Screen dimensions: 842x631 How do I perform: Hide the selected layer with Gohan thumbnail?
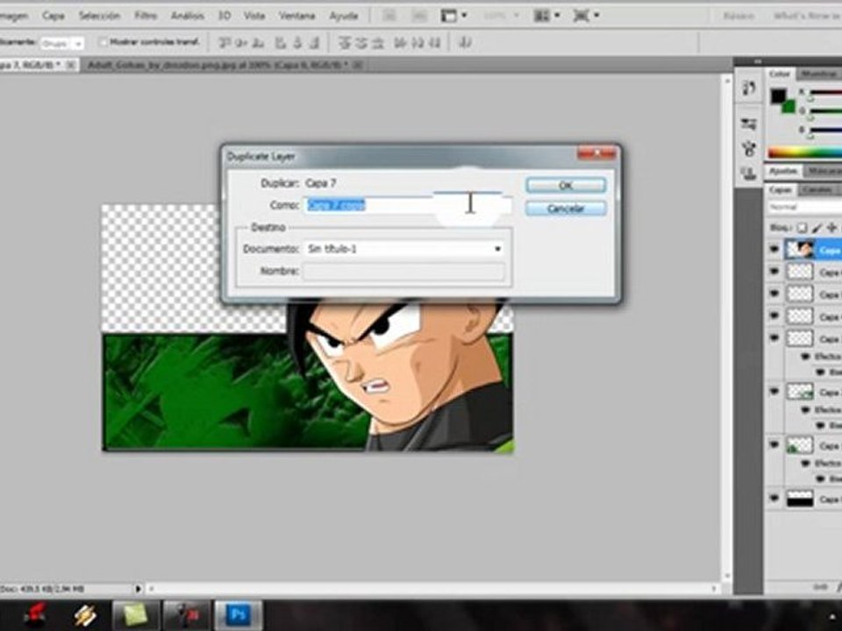tap(774, 250)
